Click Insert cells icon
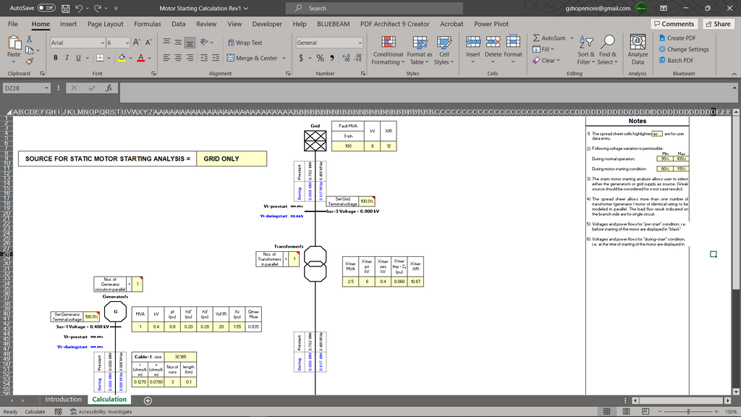The width and height of the screenshot is (741, 417). [x=473, y=43]
